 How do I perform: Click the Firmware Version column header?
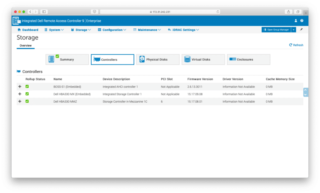200,79
